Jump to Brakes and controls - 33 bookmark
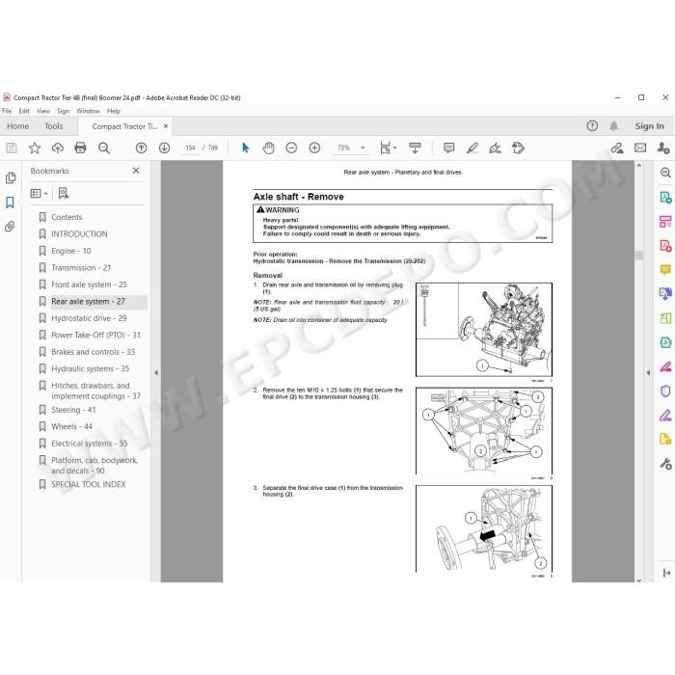Screen dimensions: 675x675 93,352
